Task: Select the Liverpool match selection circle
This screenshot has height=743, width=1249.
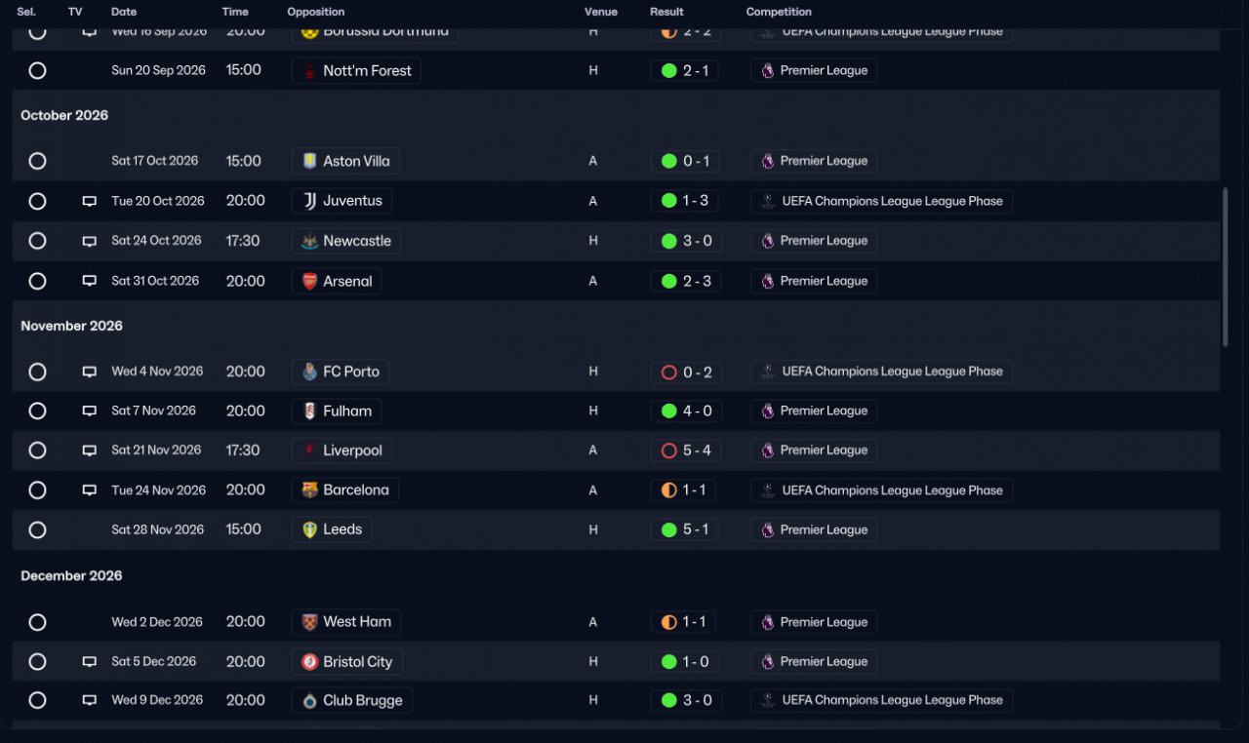Action: (37, 450)
